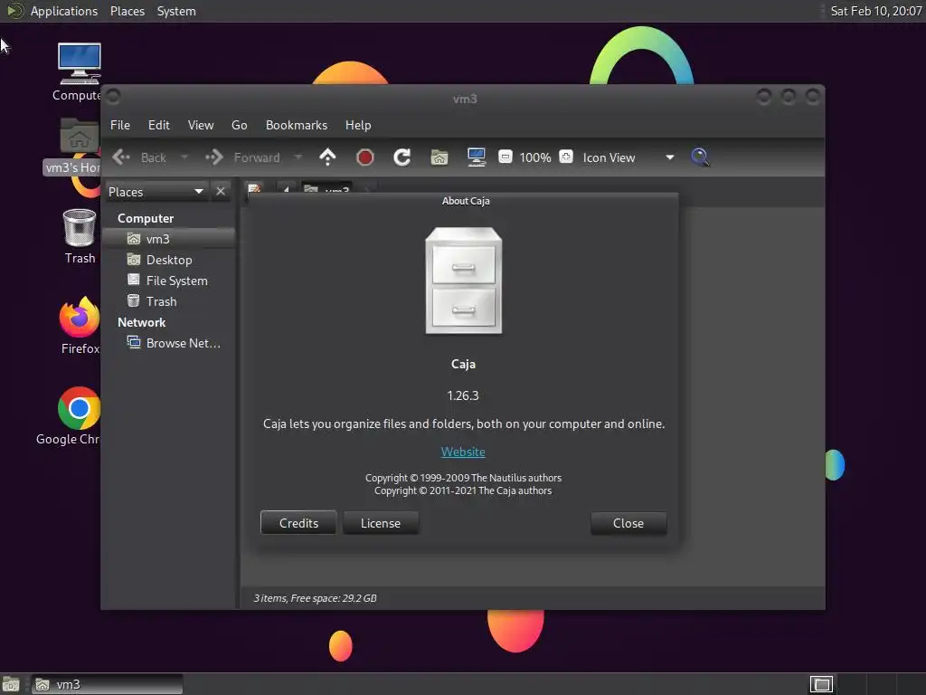This screenshot has height=695, width=926.
Task: Launch Firefox from the desktop
Action: tap(80, 326)
